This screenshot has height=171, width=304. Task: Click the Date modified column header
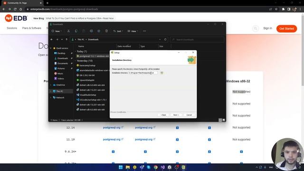pos(124,47)
